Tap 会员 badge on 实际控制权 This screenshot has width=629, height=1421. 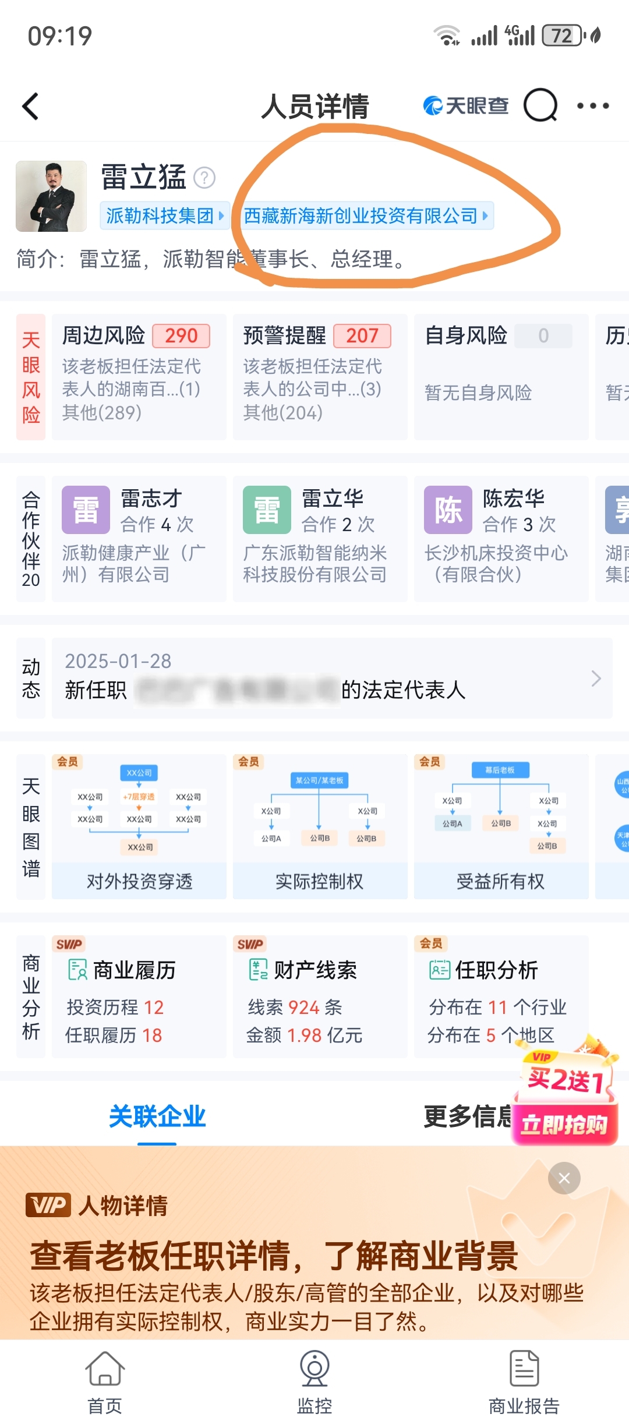(x=249, y=762)
